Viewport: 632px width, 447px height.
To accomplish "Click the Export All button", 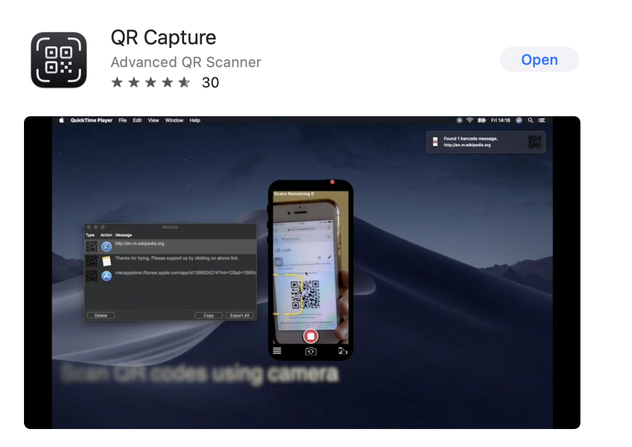I will [x=240, y=315].
